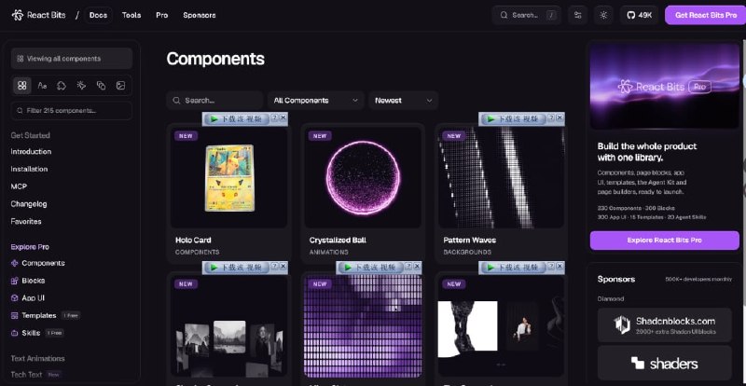This screenshot has width=746, height=386.
Task: Open the Changelog sidebar link
Action: [29, 204]
